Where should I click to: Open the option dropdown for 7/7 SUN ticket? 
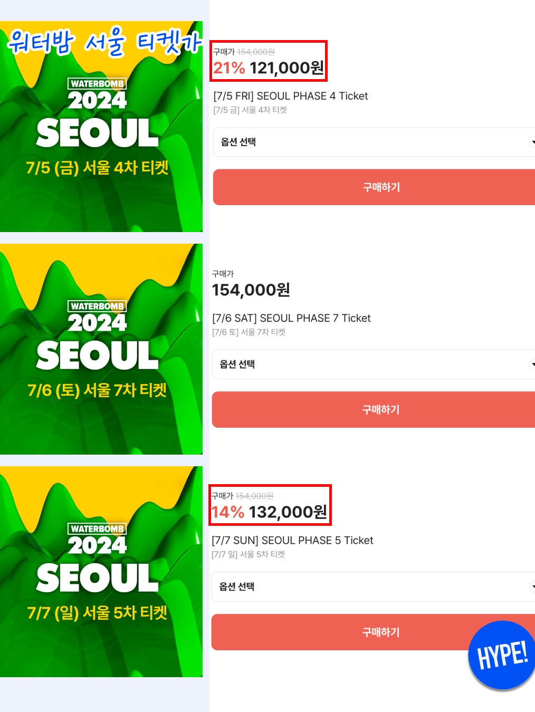(x=373, y=586)
